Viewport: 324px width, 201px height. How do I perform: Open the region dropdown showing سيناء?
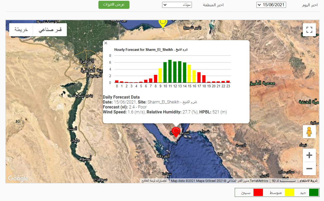point(177,5)
